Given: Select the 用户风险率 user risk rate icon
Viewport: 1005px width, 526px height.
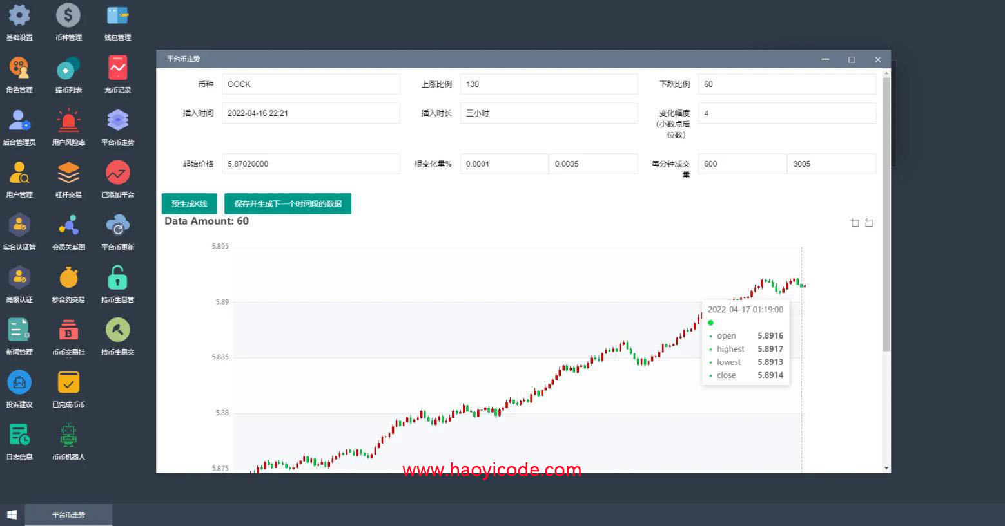Looking at the screenshot, I should (68, 124).
